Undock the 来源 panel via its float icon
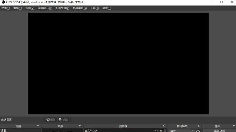Viewport: 236px width, 132px height. point(80,126)
